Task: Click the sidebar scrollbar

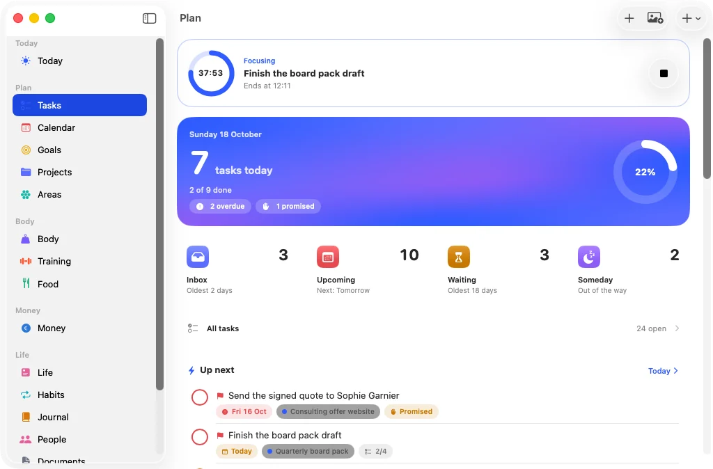Action: [x=159, y=214]
